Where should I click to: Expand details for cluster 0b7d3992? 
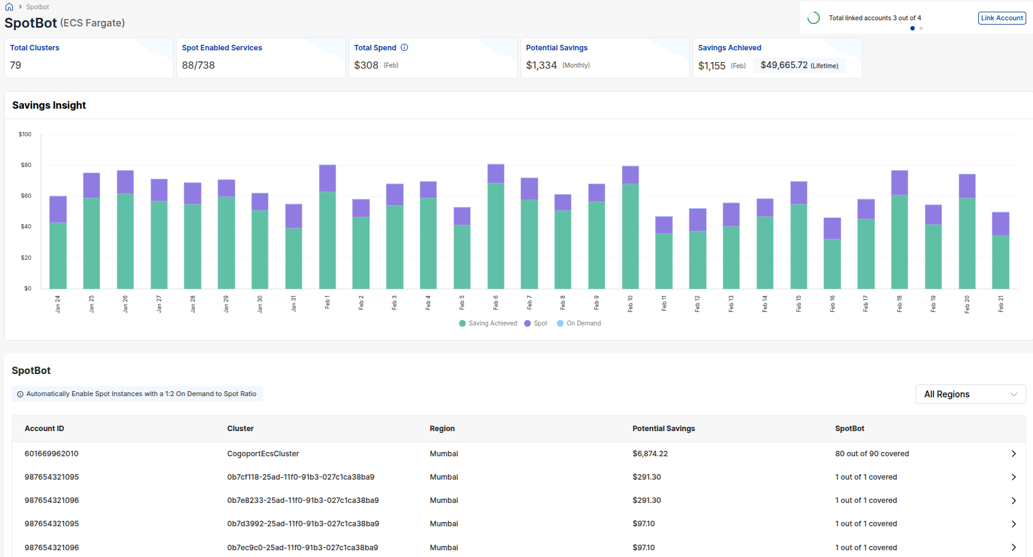[1014, 523]
